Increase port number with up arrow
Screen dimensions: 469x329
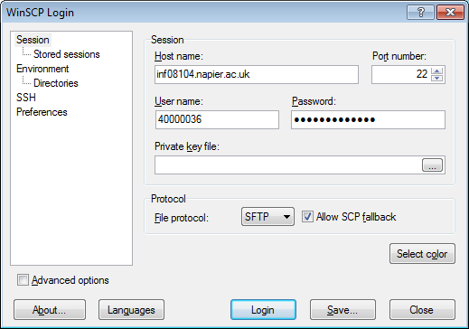[437, 70]
